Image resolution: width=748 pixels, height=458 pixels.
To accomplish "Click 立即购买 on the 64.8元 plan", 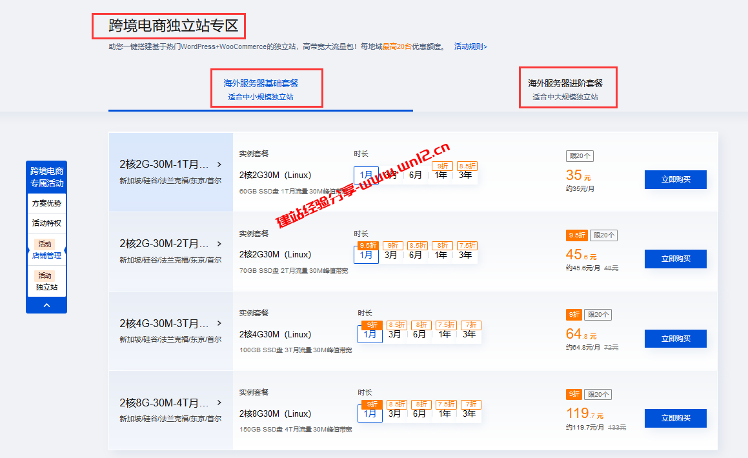I will [675, 338].
